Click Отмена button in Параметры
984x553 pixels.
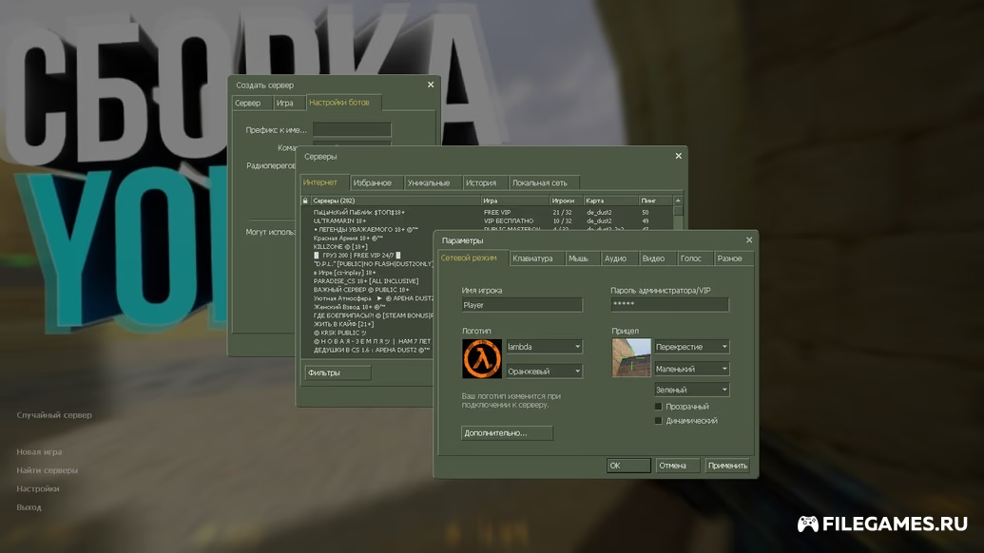pyautogui.click(x=678, y=466)
